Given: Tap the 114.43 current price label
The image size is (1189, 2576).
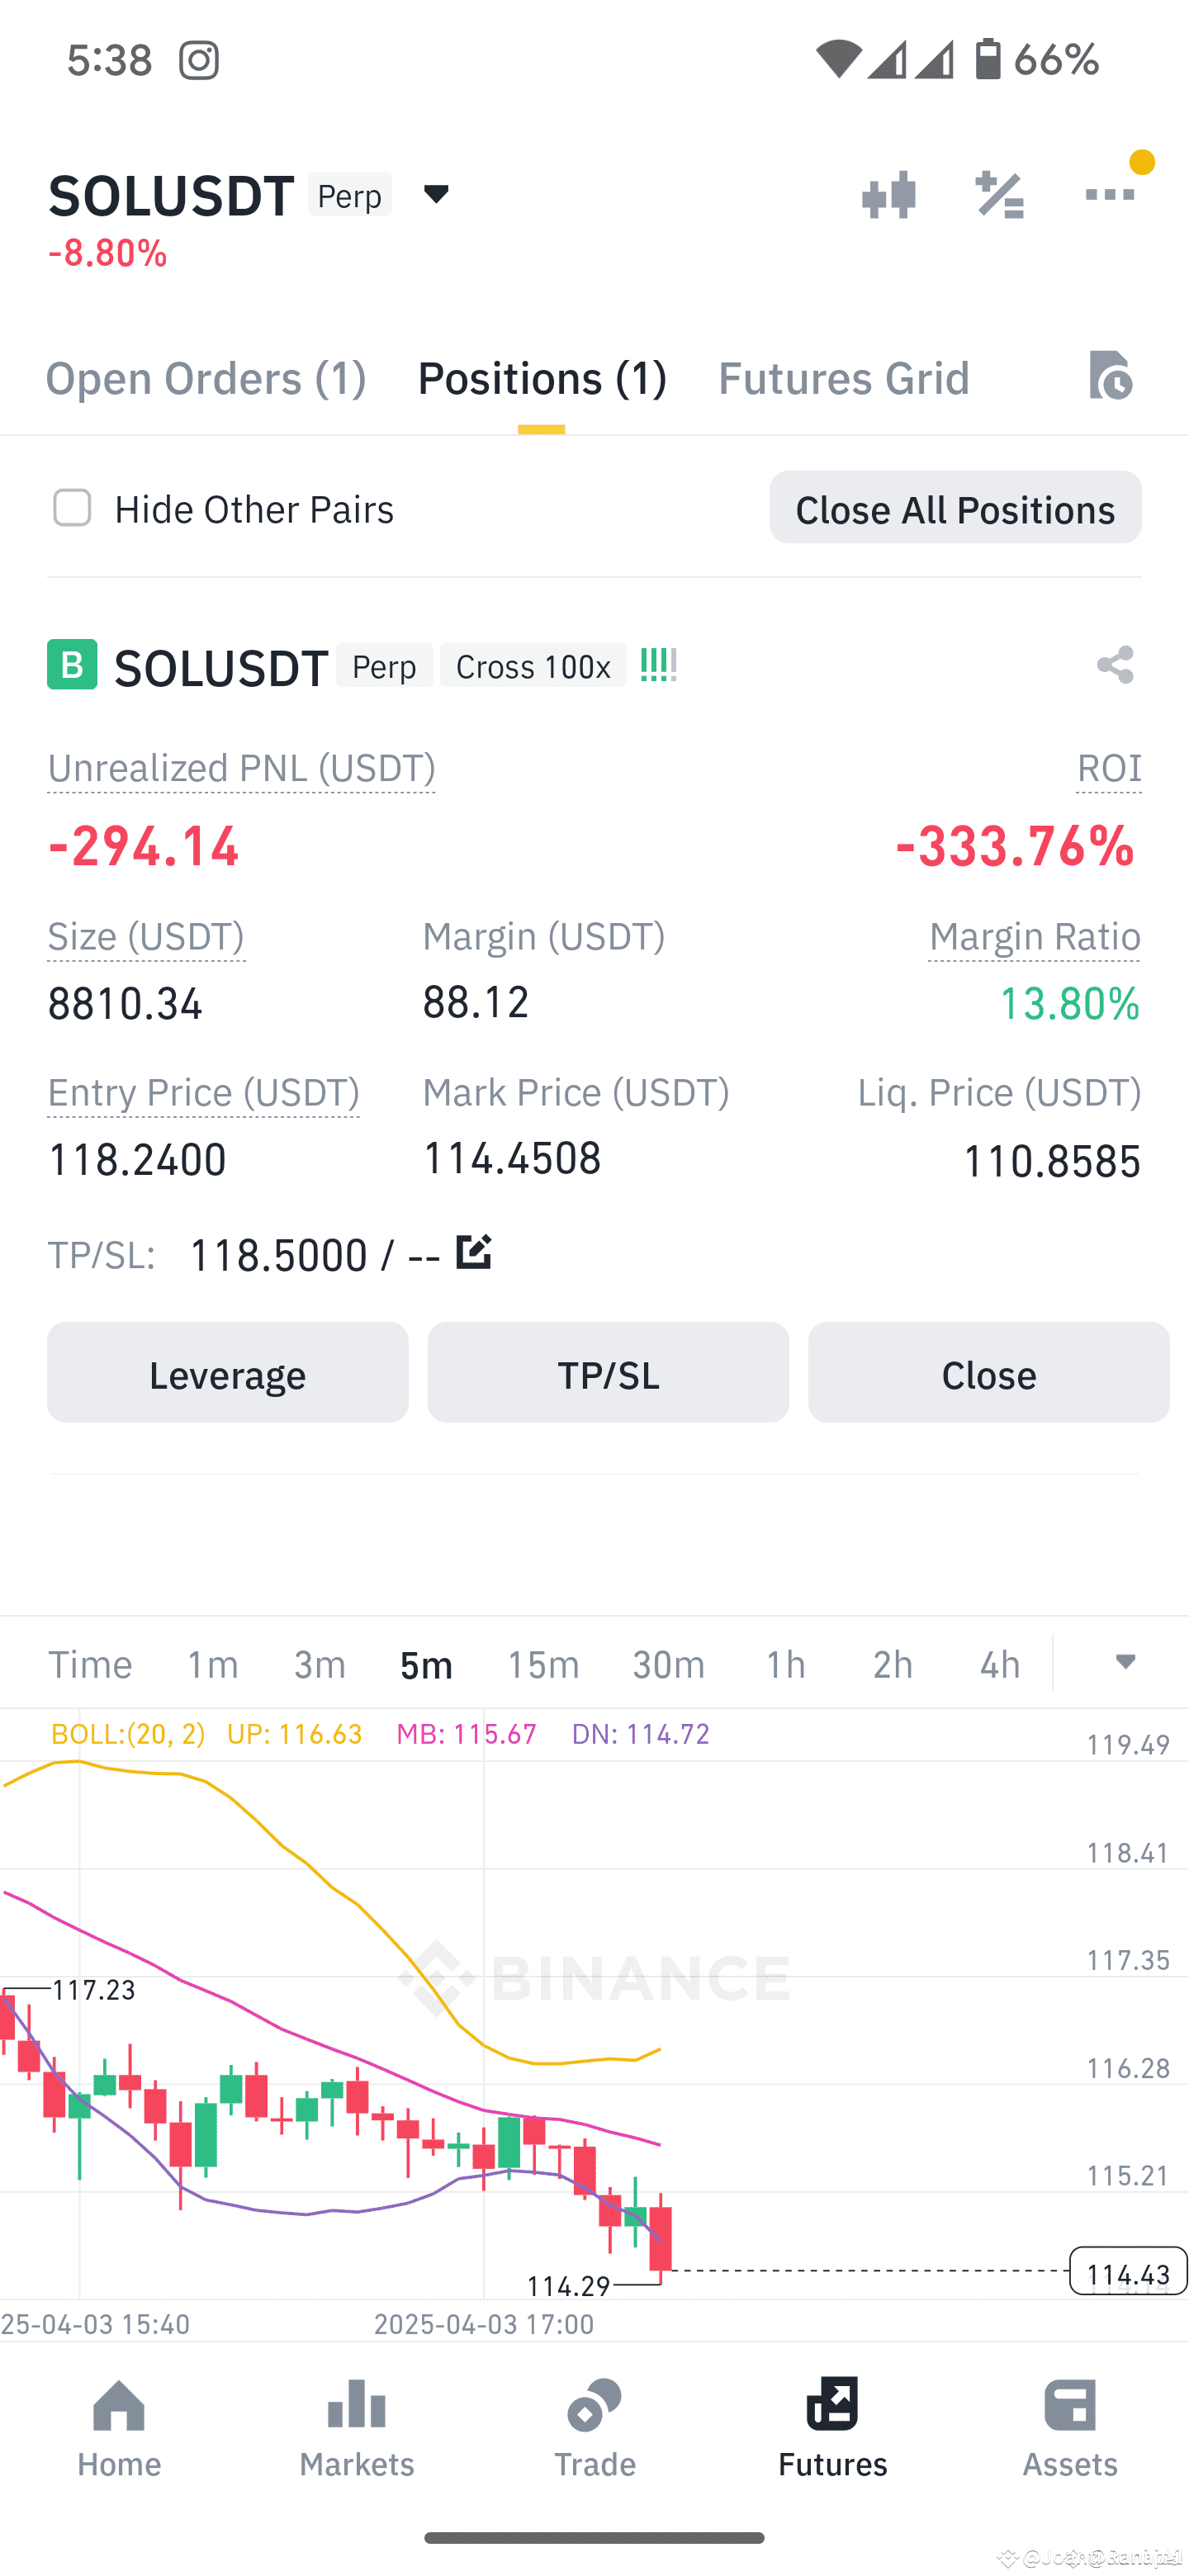Looking at the screenshot, I should coord(1128,2271).
